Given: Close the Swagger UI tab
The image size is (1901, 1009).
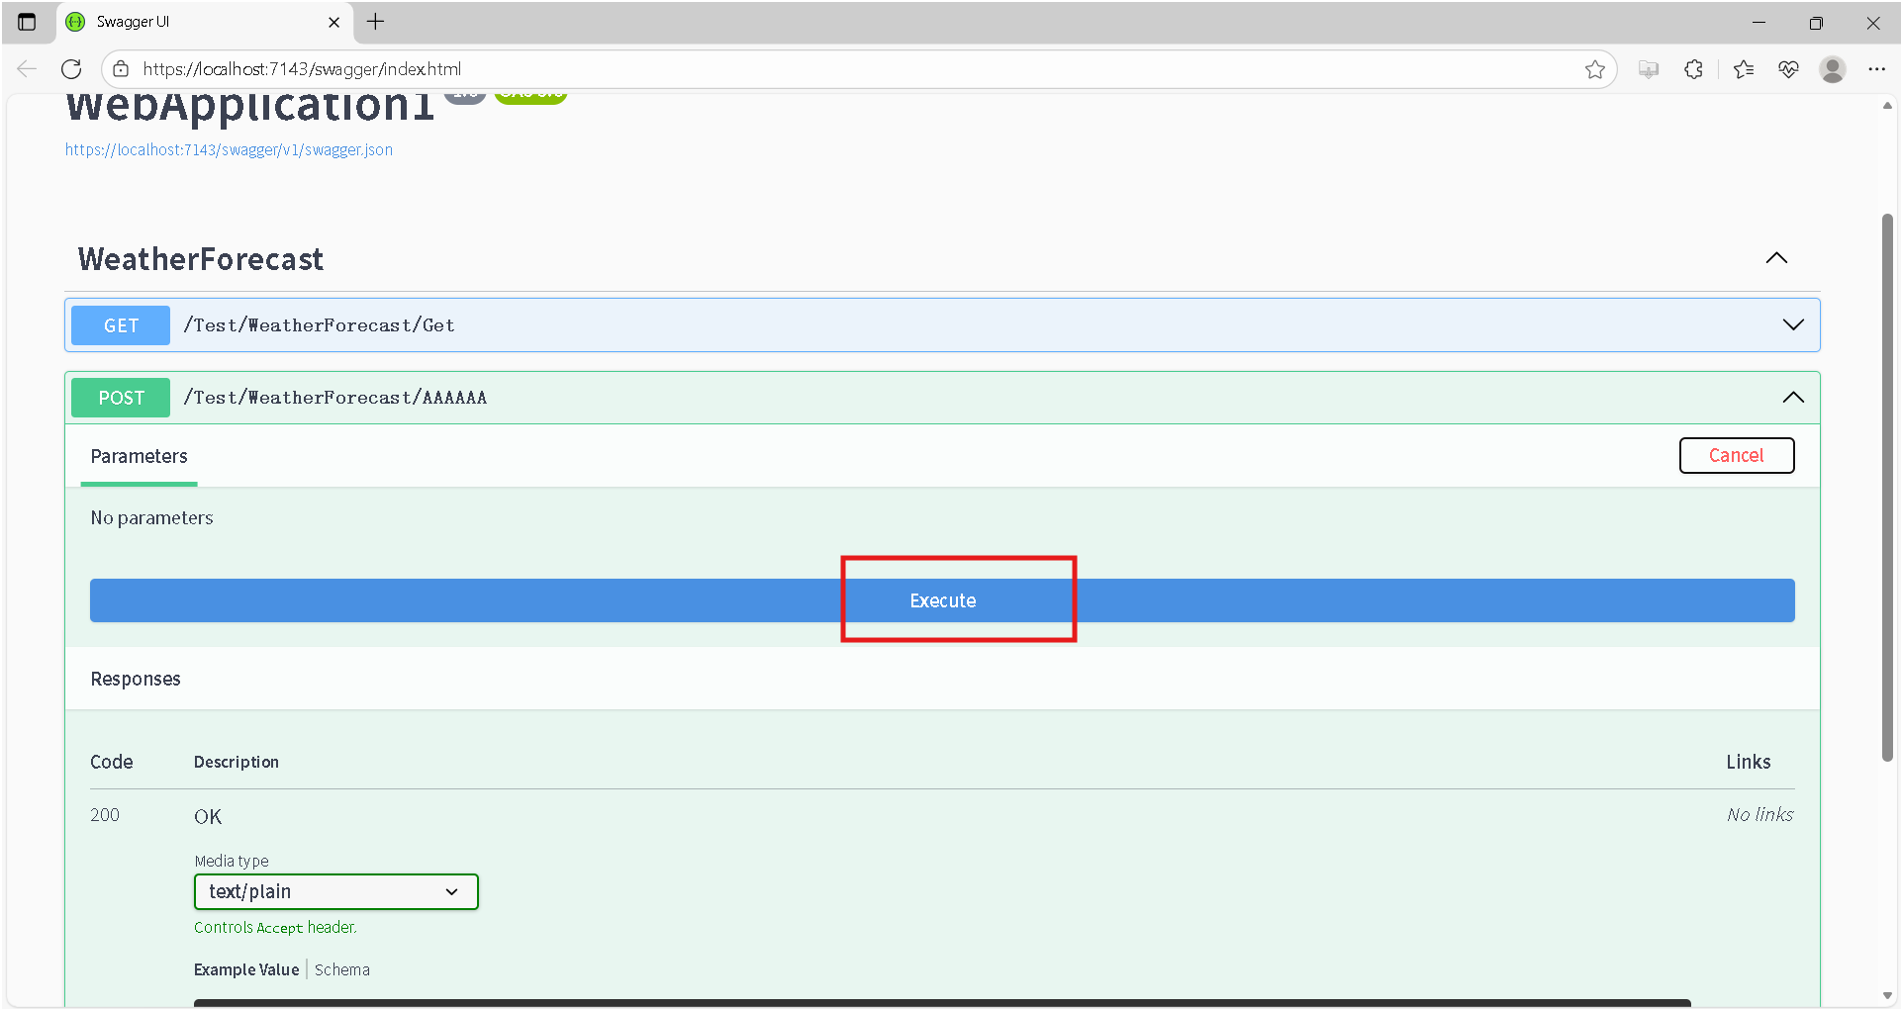Looking at the screenshot, I should point(333,22).
